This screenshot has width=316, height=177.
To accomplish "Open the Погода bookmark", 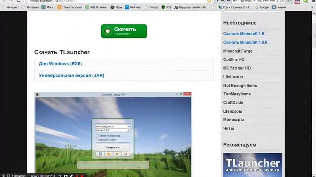I will pos(152,7).
